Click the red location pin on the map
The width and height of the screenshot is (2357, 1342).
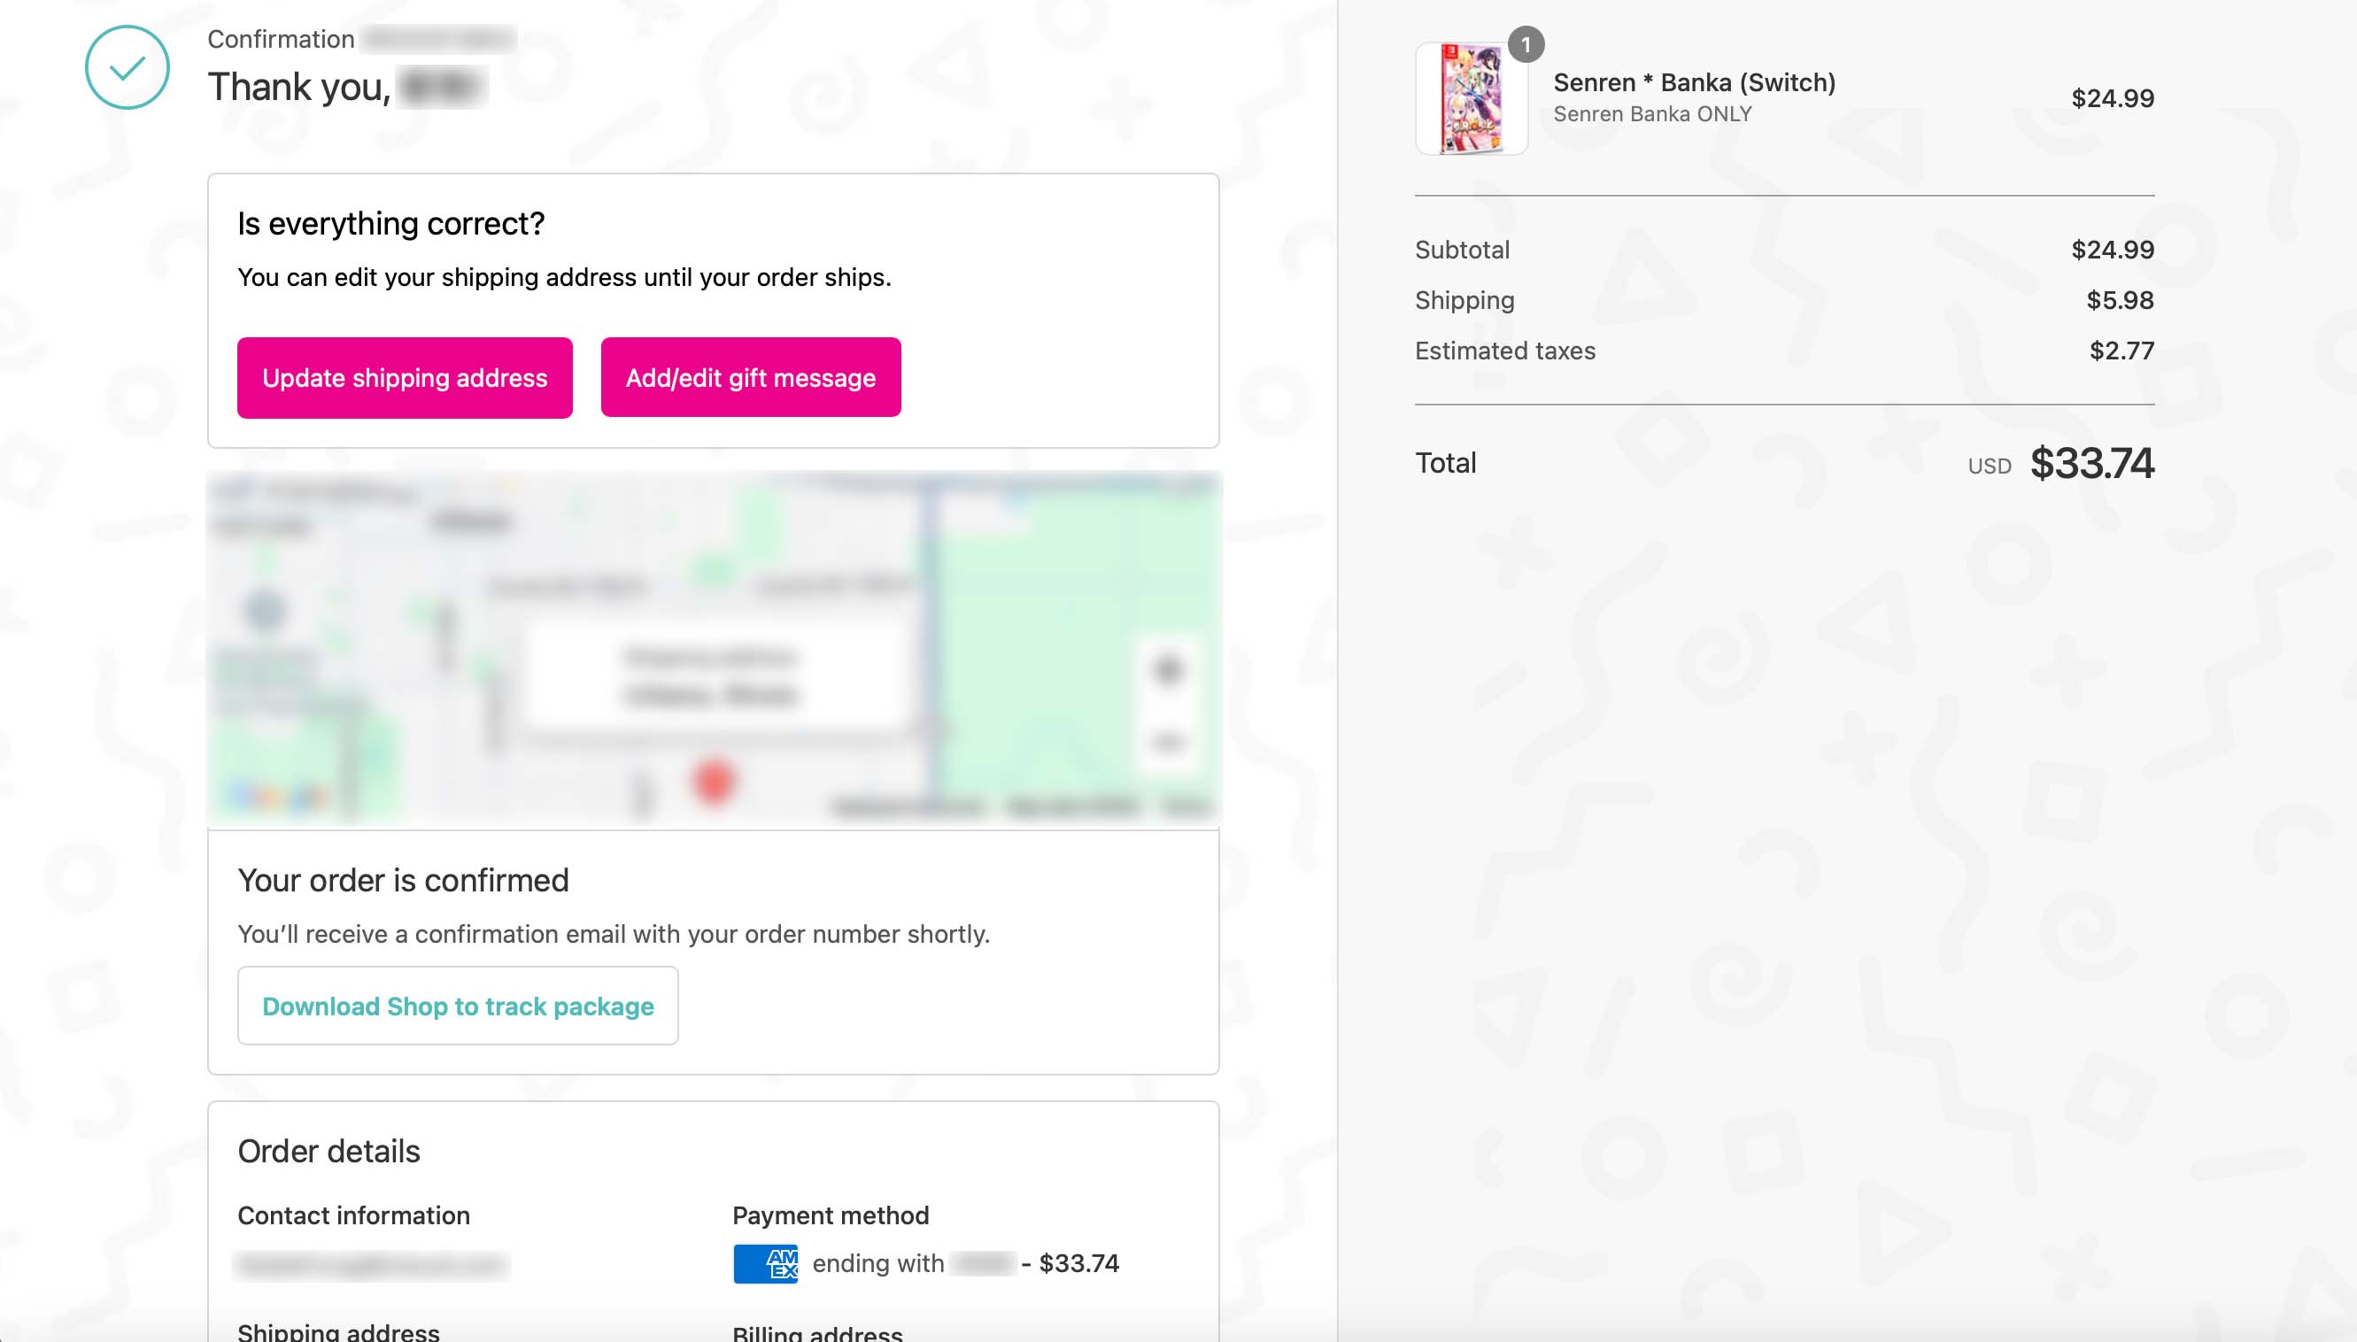pyautogui.click(x=714, y=782)
